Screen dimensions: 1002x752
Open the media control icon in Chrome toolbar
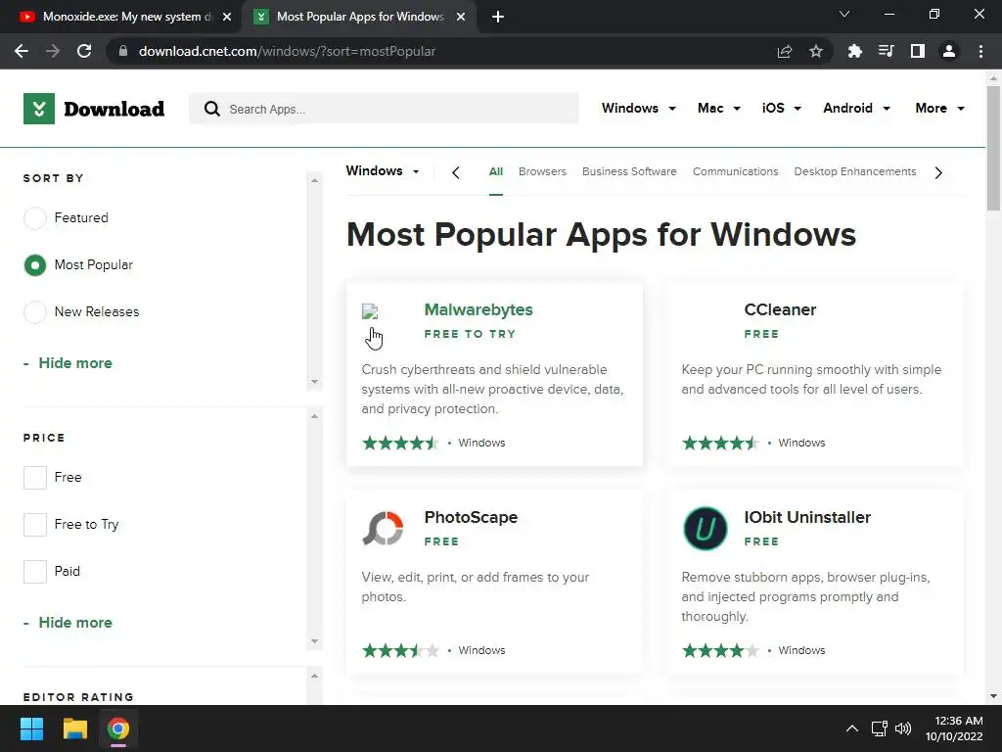click(886, 51)
